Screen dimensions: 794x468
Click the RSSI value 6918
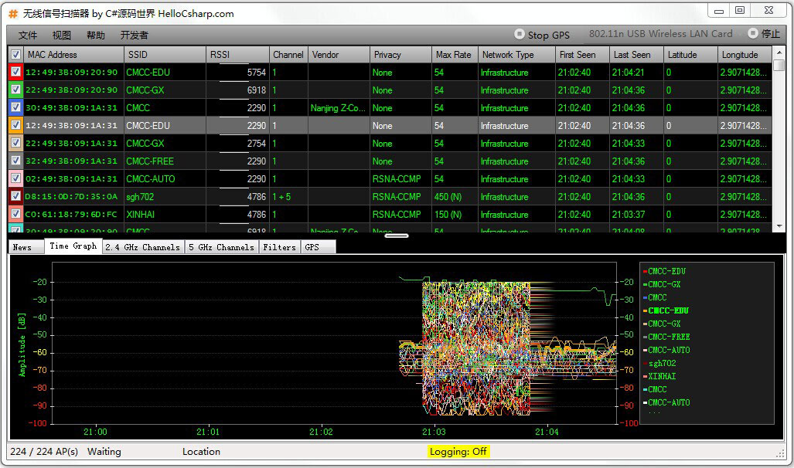point(256,90)
